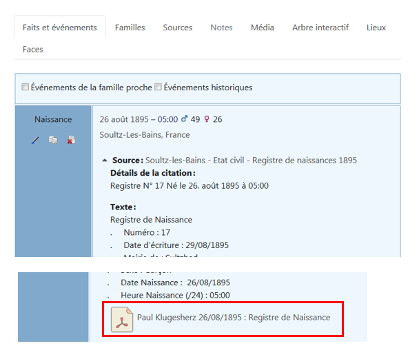Collapse the Source disclosure triangle
Image resolution: width=419 pixels, height=359 pixels.
[105, 161]
